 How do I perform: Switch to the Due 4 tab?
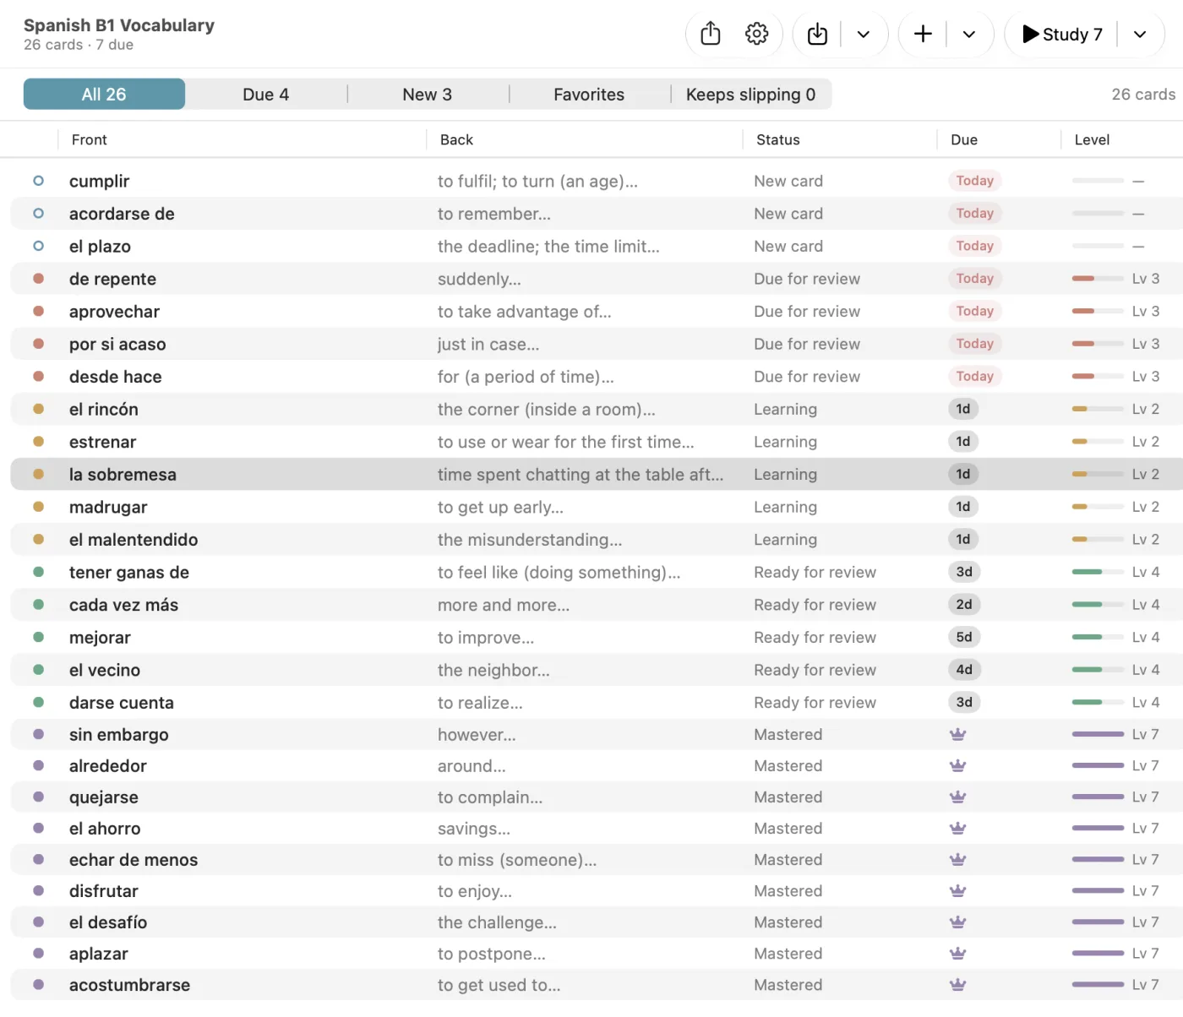pyautogui.click(x=266, y=95)
